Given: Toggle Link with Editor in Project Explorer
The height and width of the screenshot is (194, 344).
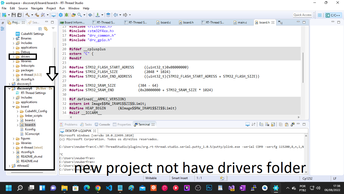Looking at the screenshot, I should tap(46, 29).
